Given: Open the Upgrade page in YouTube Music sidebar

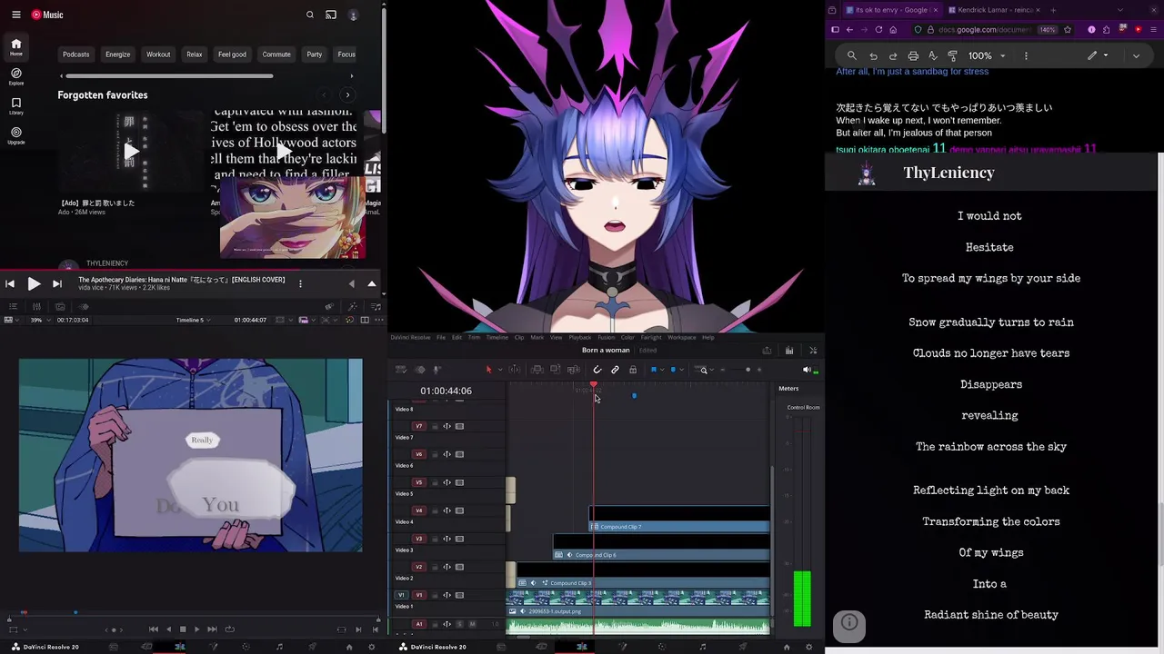Looking at the screenshot, I should point(16,135).
